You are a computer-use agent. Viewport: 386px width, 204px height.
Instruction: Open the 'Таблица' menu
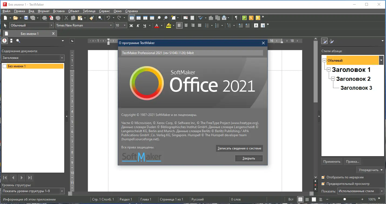coord(89,11)
